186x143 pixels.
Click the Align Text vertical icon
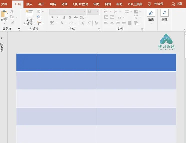click(x=136, y=17)
